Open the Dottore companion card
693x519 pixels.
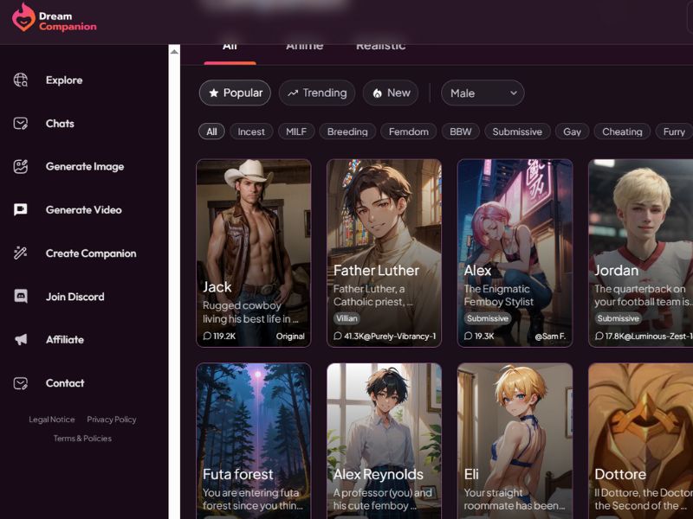[641, 440]
